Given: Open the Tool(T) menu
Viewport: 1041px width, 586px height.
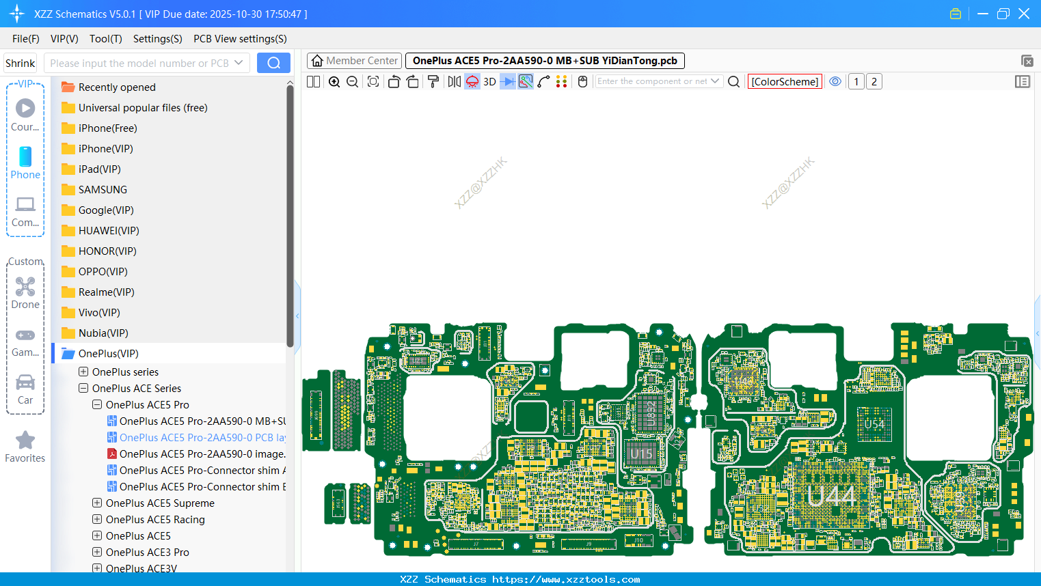Looking at the screenshot, I should pos(106,38).
